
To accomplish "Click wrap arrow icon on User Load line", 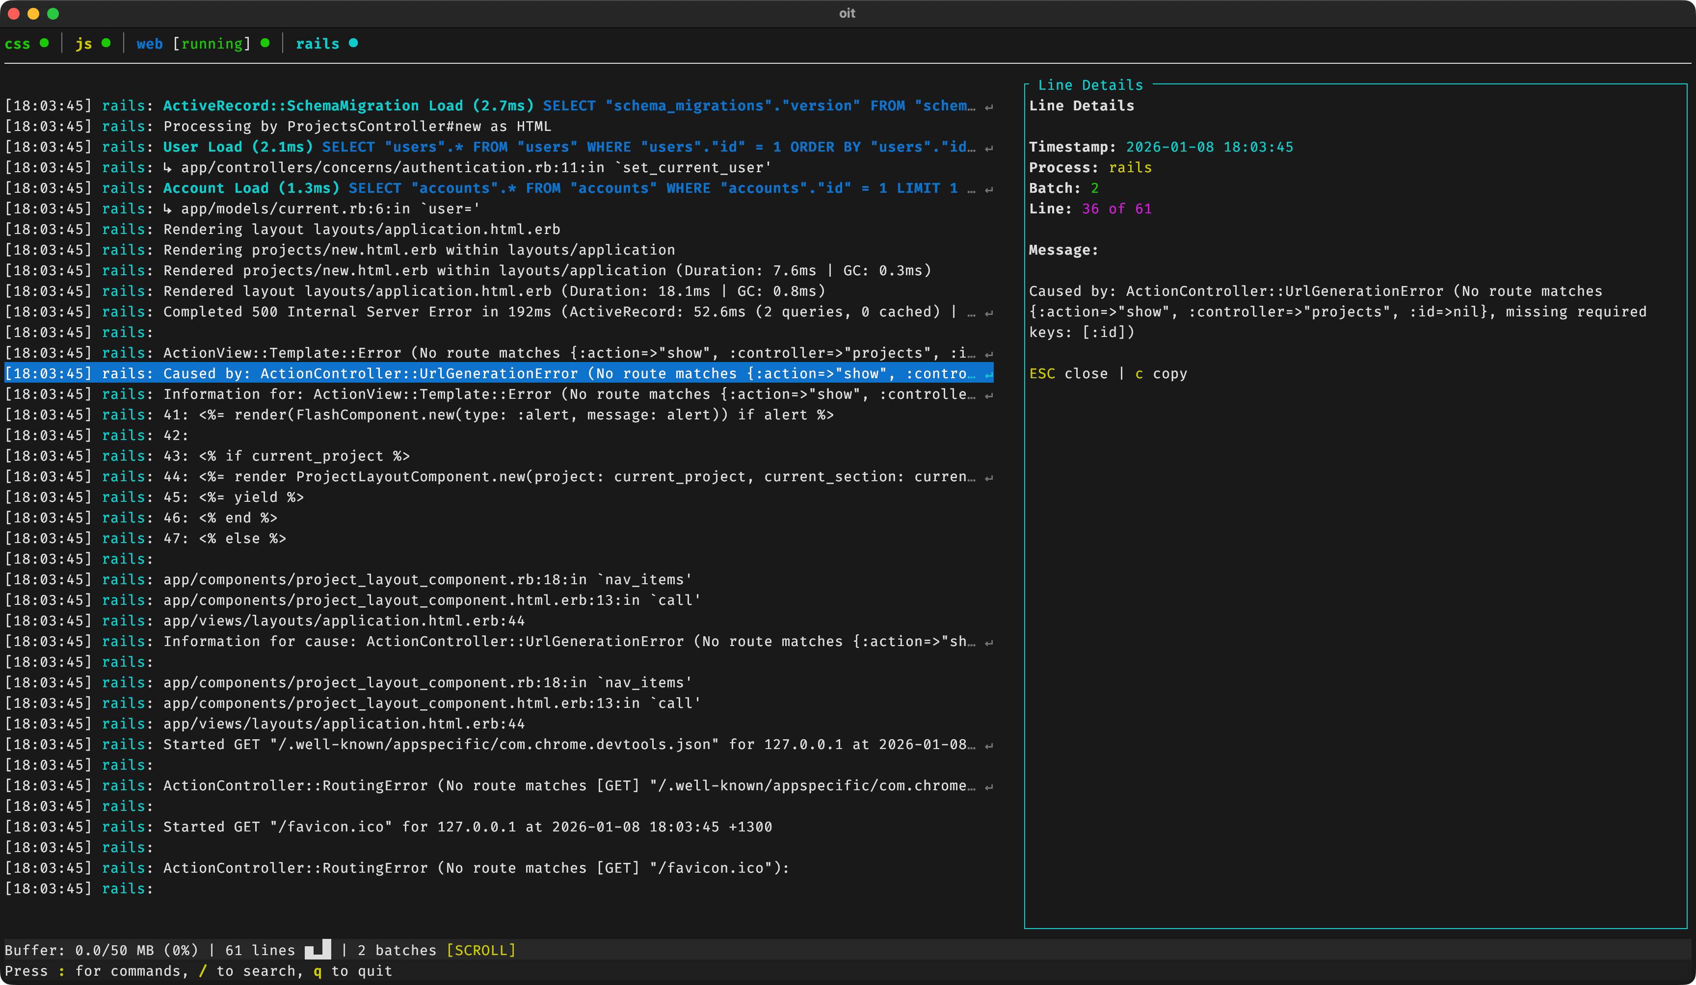I will 989,148.
